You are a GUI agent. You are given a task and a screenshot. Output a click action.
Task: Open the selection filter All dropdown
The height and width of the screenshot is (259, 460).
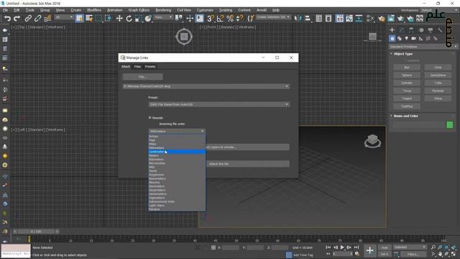64,17
